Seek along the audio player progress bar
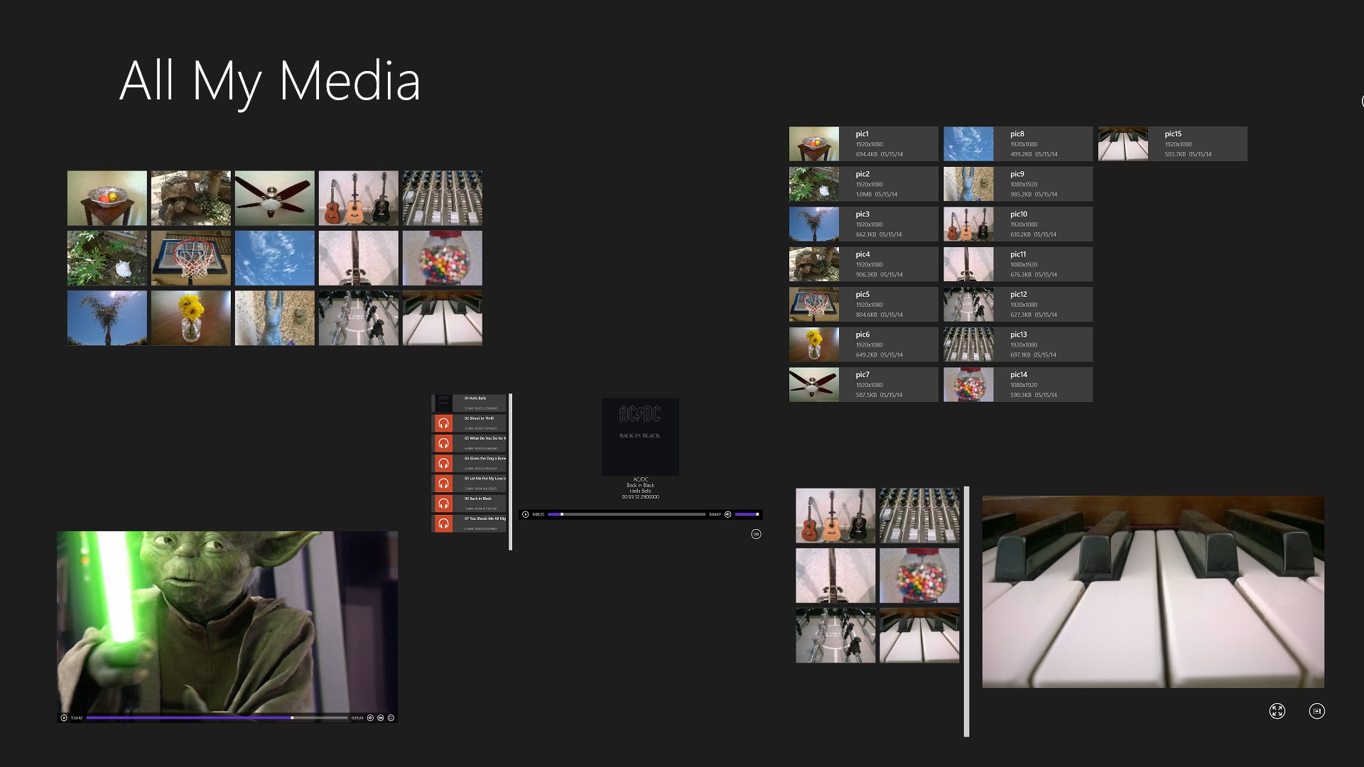Image resolution: width=1364 pixels, height=767 pixels. (626, 514)
